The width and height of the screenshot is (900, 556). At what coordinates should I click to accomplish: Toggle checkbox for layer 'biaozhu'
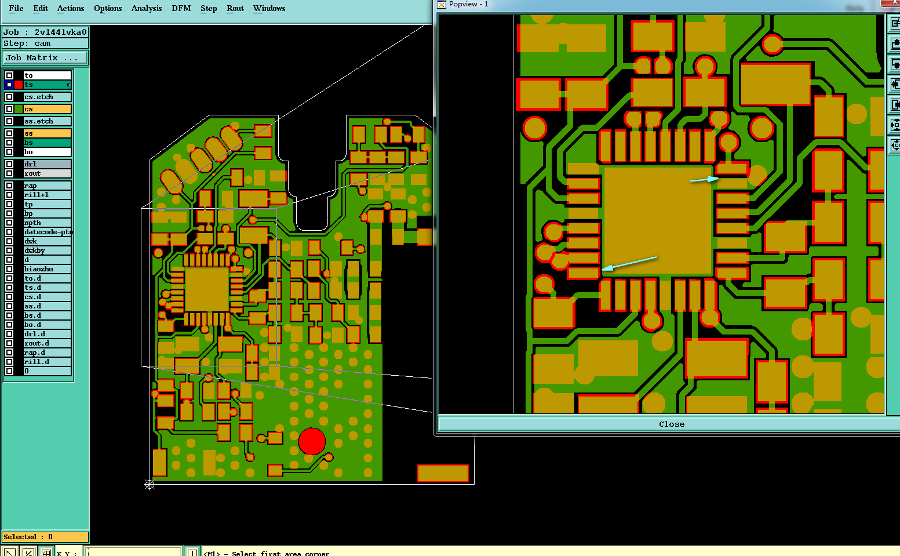coord(9,269)
